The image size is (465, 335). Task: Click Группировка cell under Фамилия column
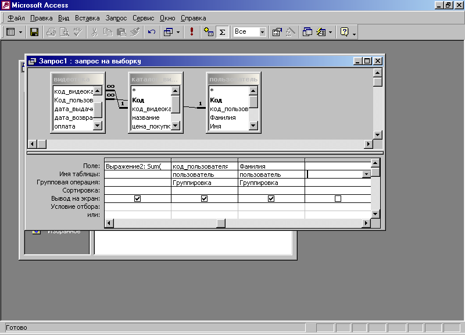pyautogui.click(x=271, y=183)
